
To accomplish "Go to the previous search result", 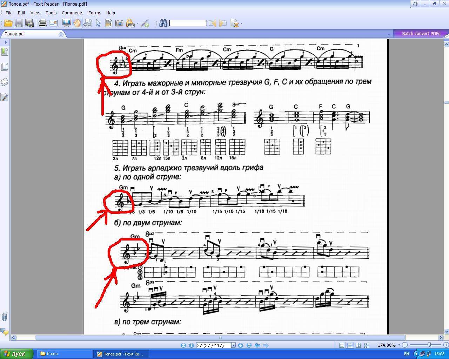I will [x=212, y=23].
